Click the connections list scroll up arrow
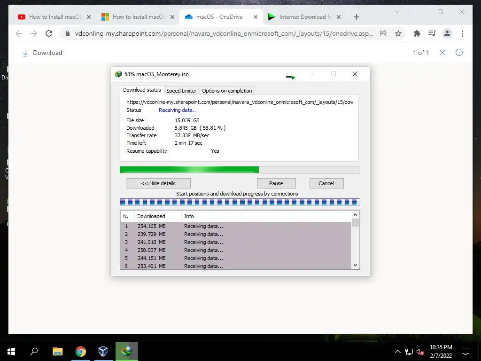 pos(355,215)
